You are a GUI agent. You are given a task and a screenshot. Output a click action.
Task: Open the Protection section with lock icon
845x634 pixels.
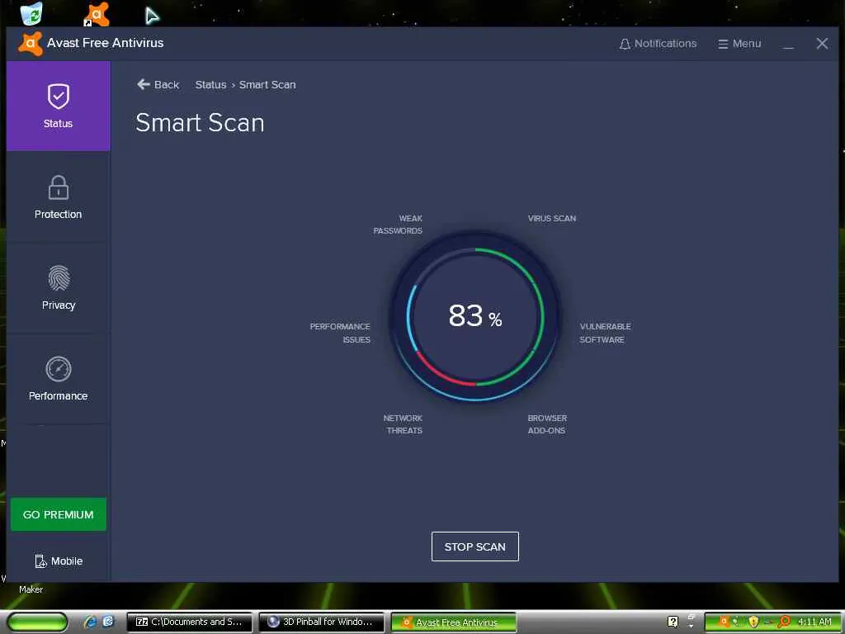click(x=59, y=196)
